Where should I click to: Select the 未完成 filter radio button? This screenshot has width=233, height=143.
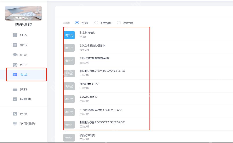[119, 23]
